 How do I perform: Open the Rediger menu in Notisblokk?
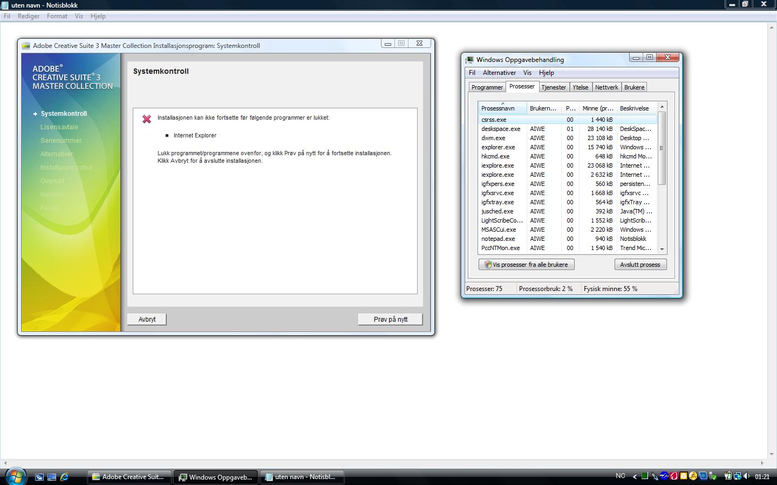pos(29,16)
